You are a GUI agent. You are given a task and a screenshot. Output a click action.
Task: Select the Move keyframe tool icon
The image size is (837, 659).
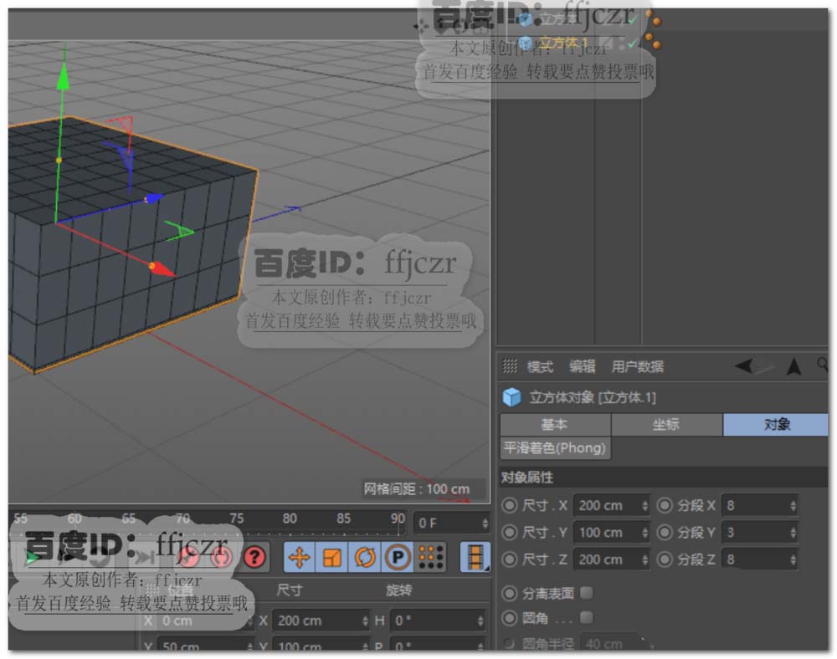click(x=299, y=557)
